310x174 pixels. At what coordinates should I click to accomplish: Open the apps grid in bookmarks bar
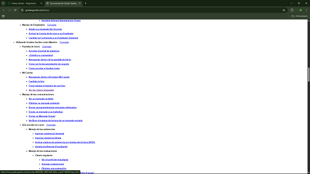tap(3, 16)
